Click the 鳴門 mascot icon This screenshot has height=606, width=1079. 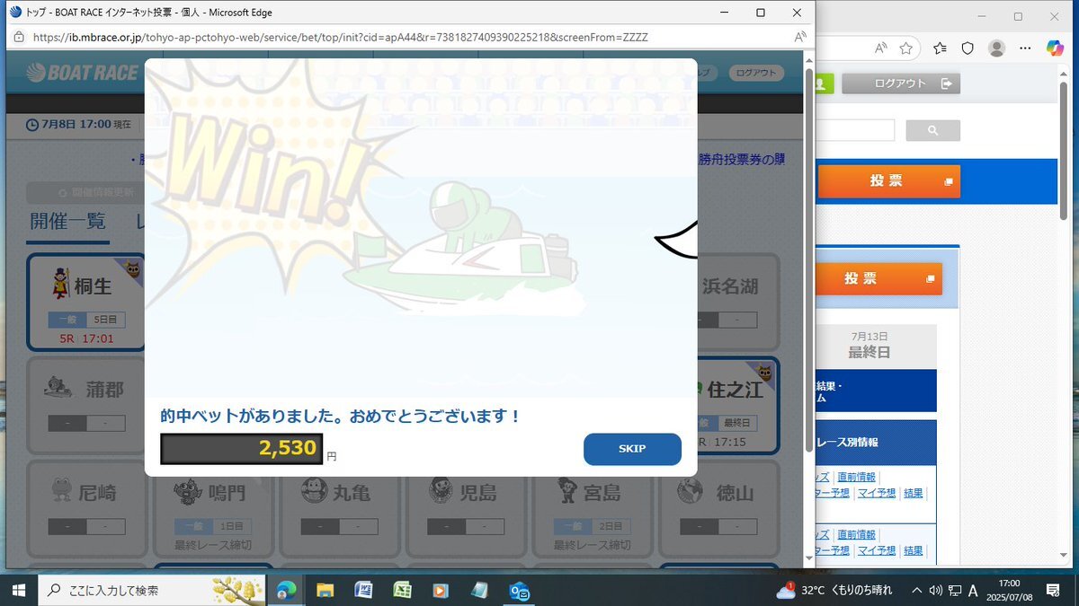[x=189, y=491]
